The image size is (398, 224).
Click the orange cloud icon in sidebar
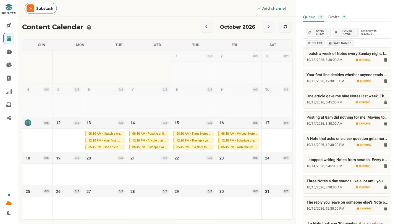click(x=9, y=203)
